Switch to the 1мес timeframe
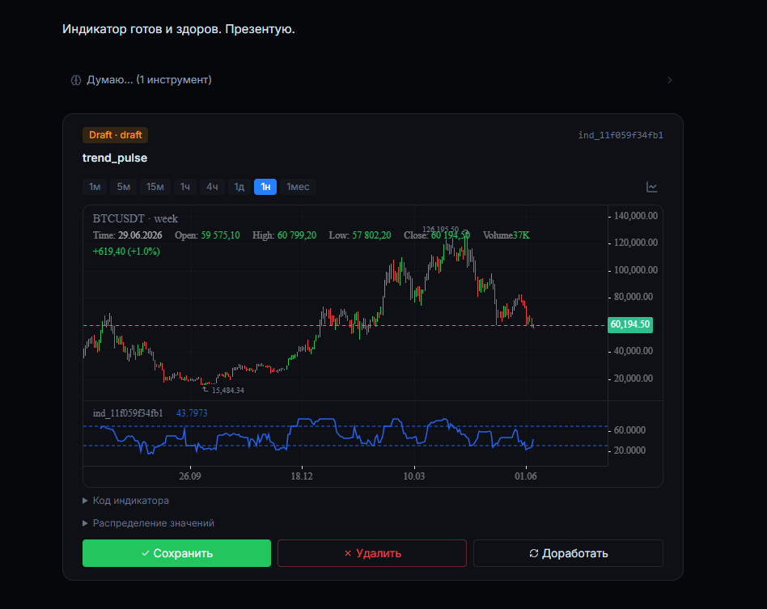This screenshot has height=609, width=767. click(298, 187)
